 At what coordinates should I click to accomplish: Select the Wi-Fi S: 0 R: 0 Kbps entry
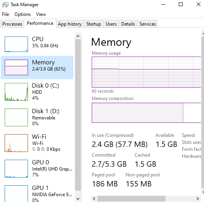(37, 143)
